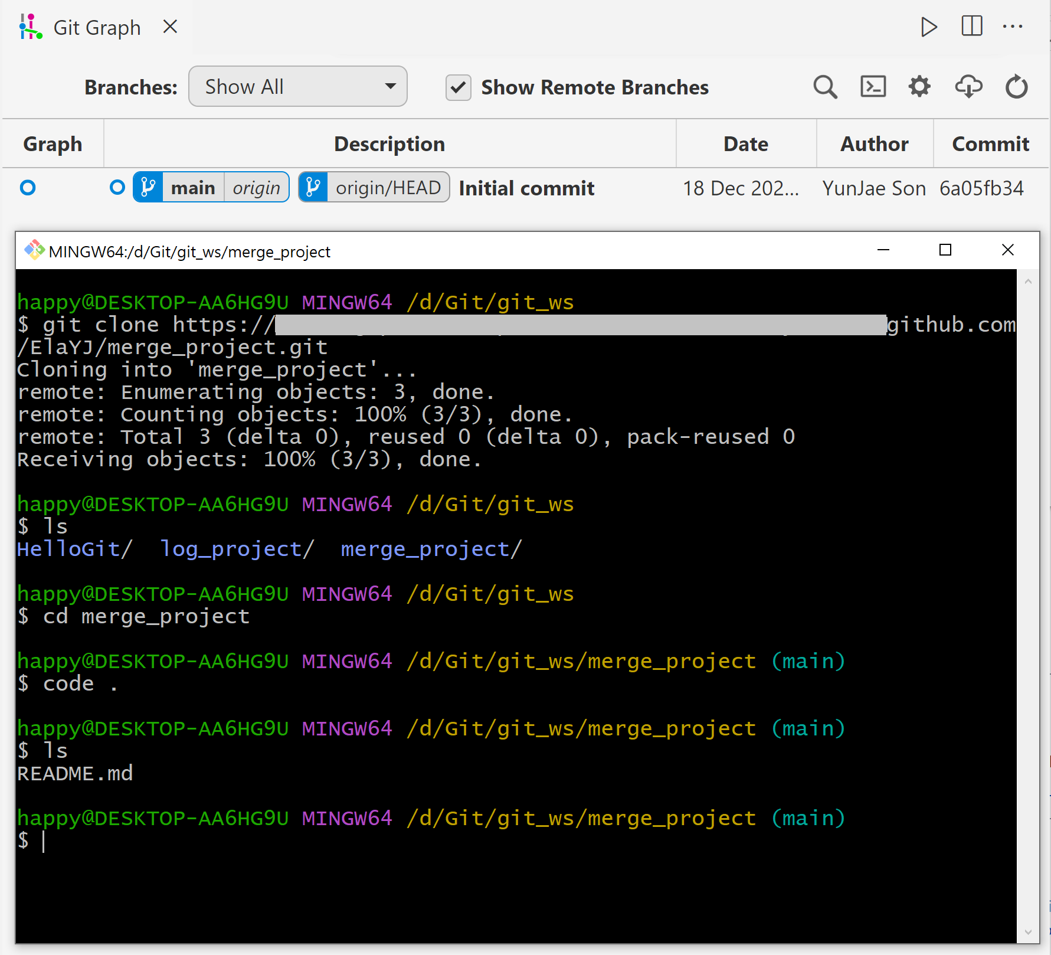Refresh the Git Graph view

[1016, 87]
